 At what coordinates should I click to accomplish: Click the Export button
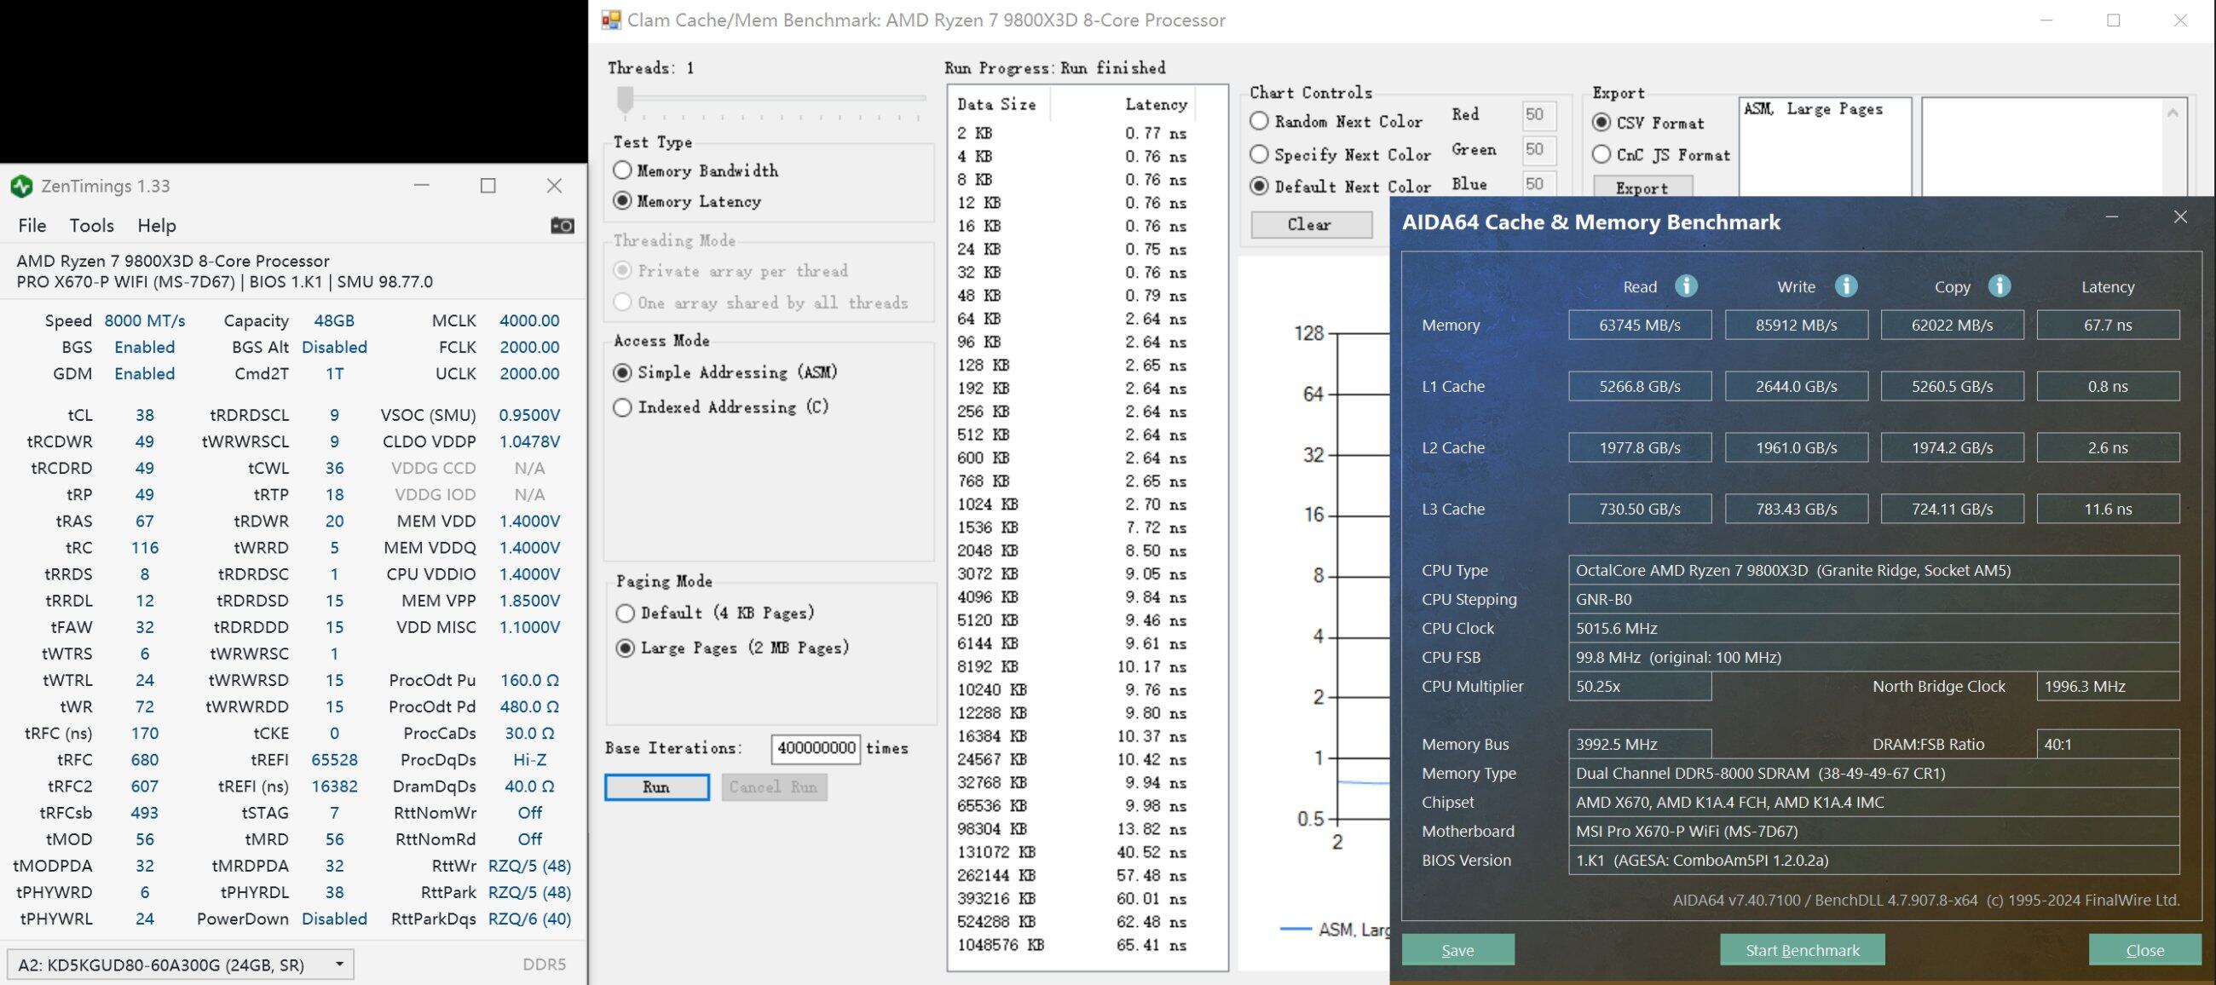[1642, 187]
